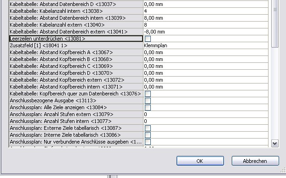The width and height of the screenshot is (286, 178).
Task: Edit Abstand Datenbereich intern value 8,00 mm
Action: (206, 18)
